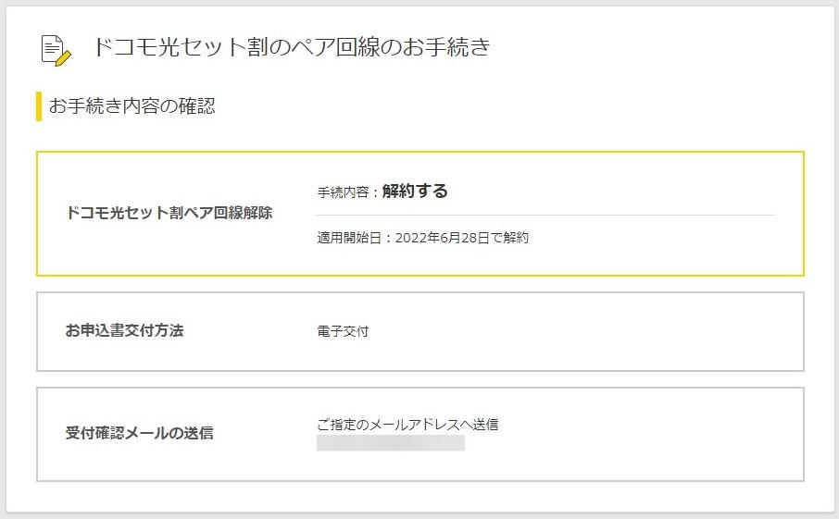Click the grayed-out masked email address

click(391, 443)
